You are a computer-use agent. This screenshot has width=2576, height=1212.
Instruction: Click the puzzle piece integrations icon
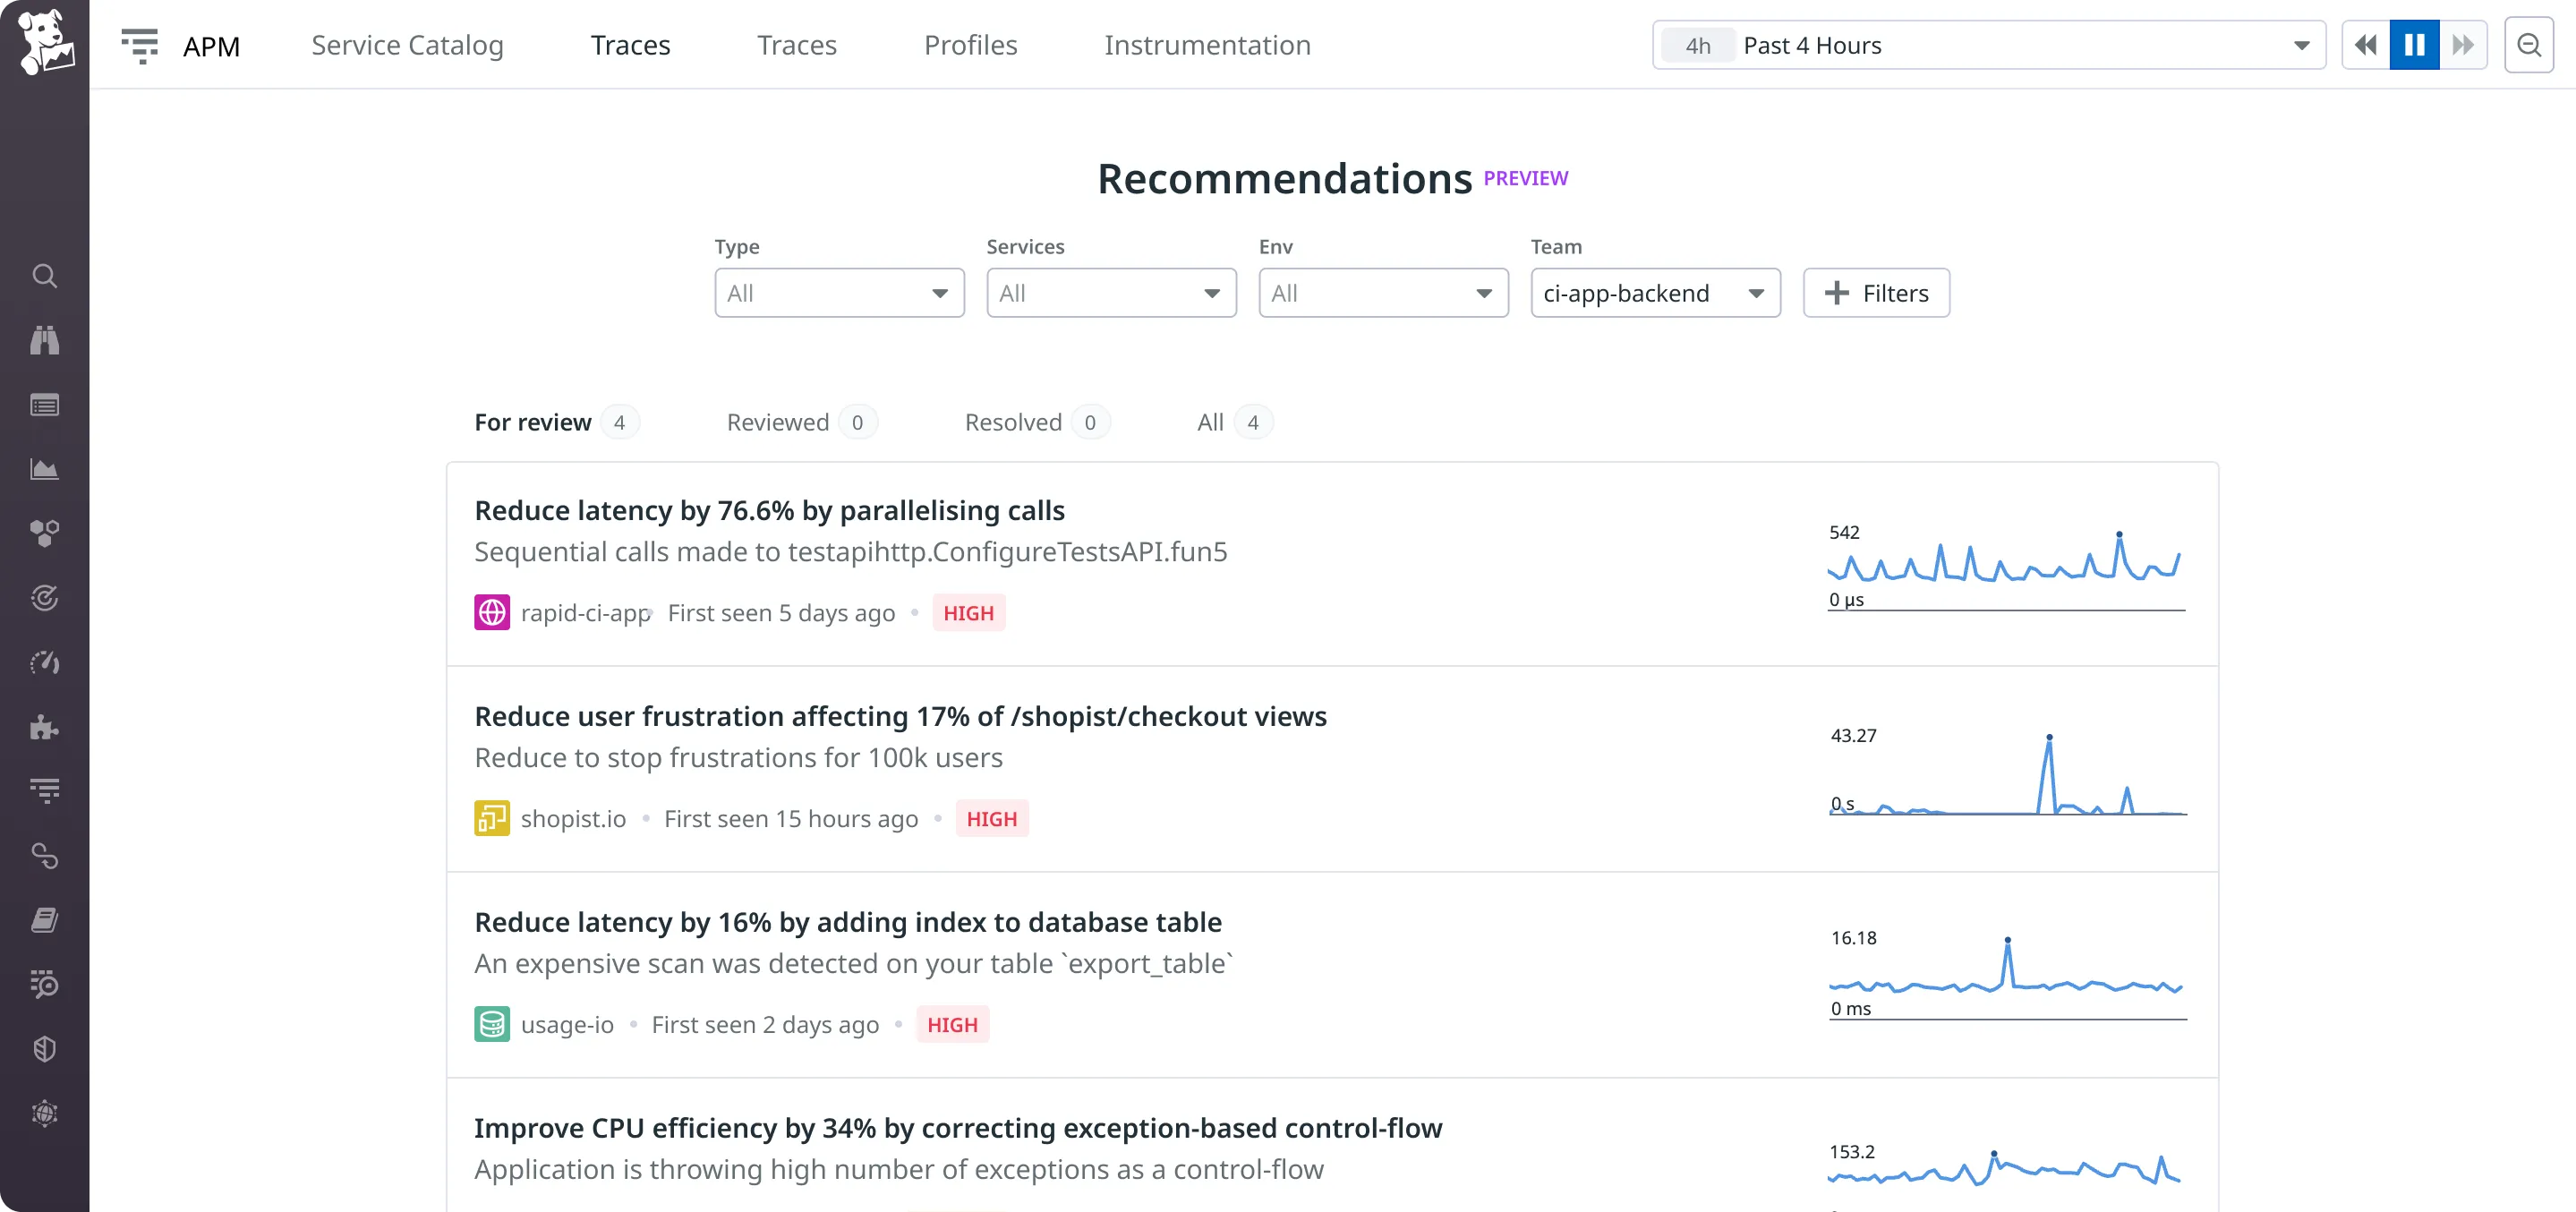click(44, 727)
